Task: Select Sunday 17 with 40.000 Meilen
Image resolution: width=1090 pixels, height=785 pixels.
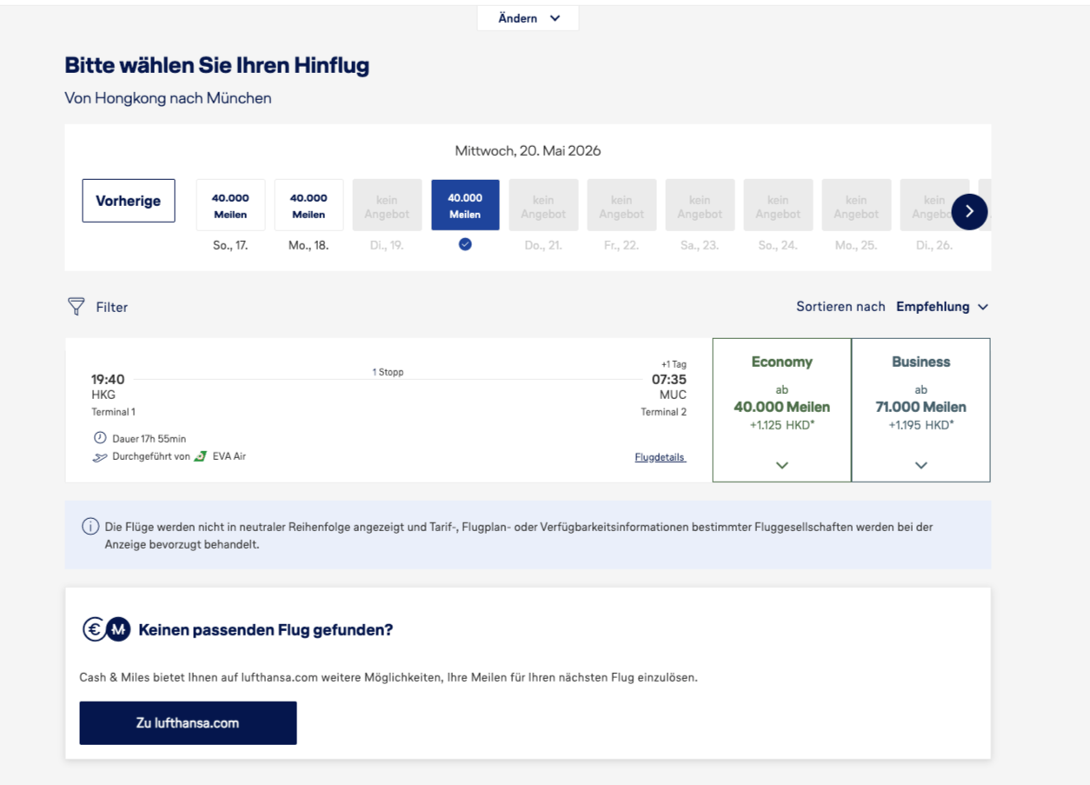Action: (x=230, y=205)
